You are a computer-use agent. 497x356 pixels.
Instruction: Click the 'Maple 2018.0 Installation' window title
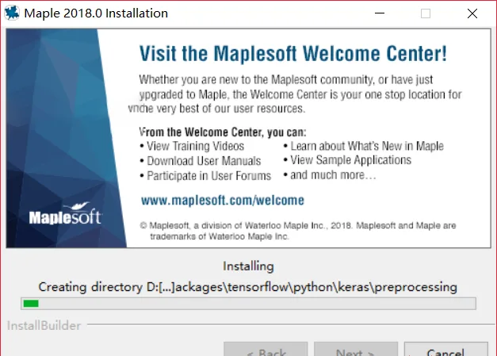pyautogui.click(x=96, y=13)
